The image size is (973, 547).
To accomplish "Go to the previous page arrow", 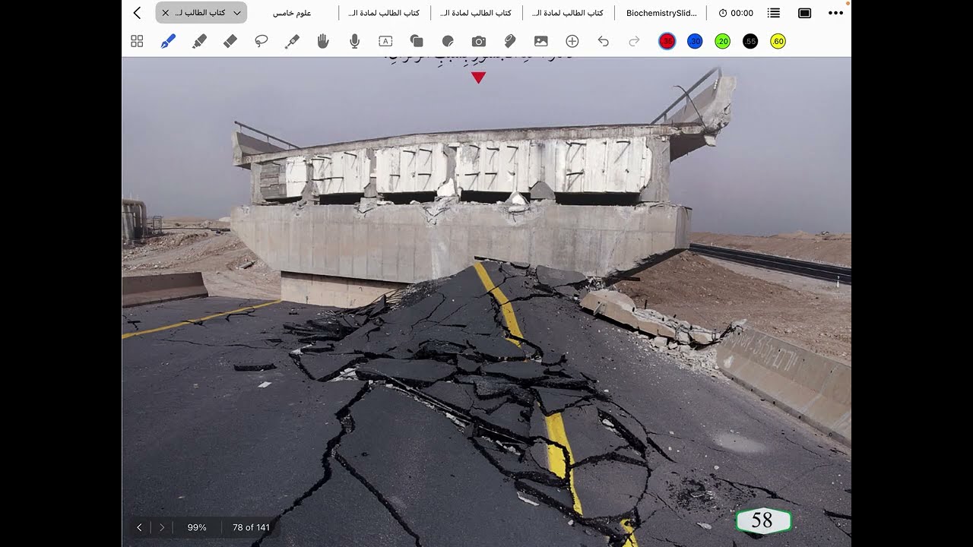I will 139,527.
